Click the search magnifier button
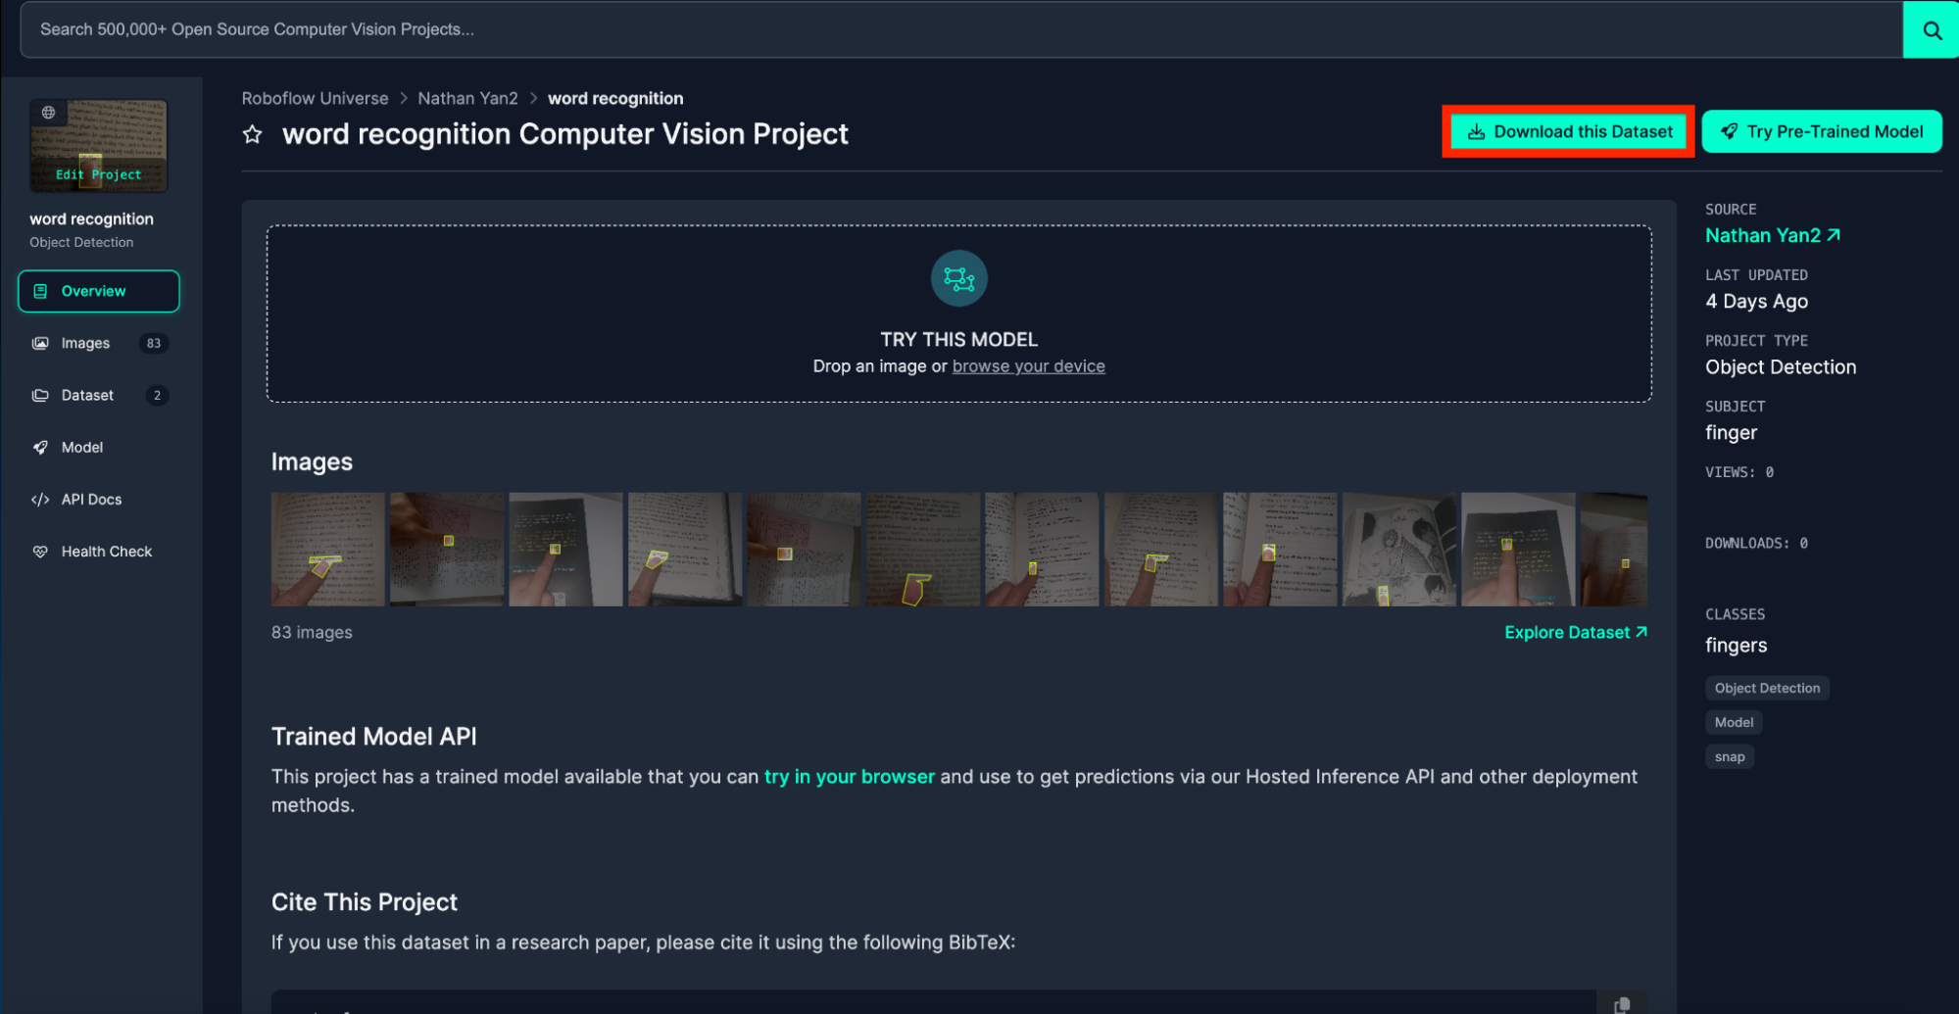 pos(1931,29)
